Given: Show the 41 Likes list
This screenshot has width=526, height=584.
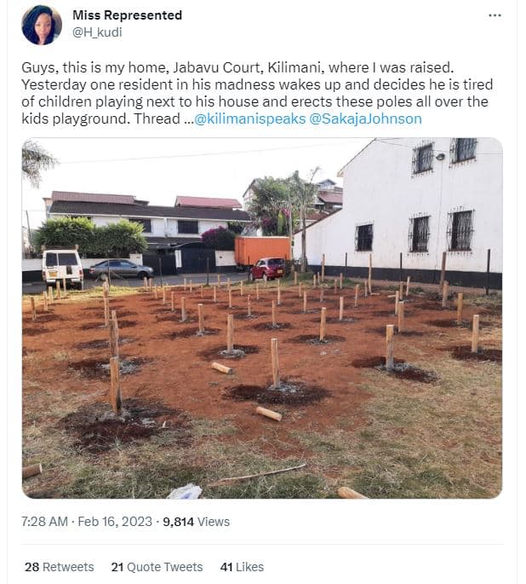Looking at the screenshot, I should 242,566.
